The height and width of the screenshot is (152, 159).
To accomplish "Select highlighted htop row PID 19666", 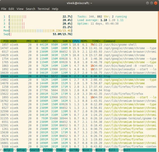I will (x=78, y=76).
